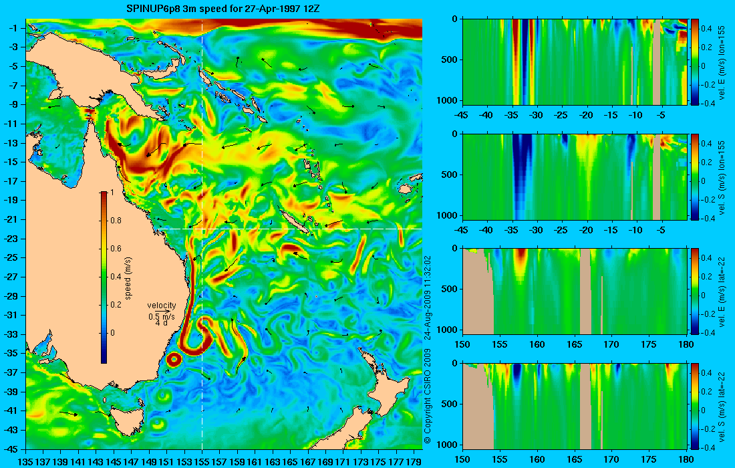Viewport: 735px width, 468px height.
Task: Click the 'vel. E (m/s) lat=-22' axis label
Action: [722, 291]
